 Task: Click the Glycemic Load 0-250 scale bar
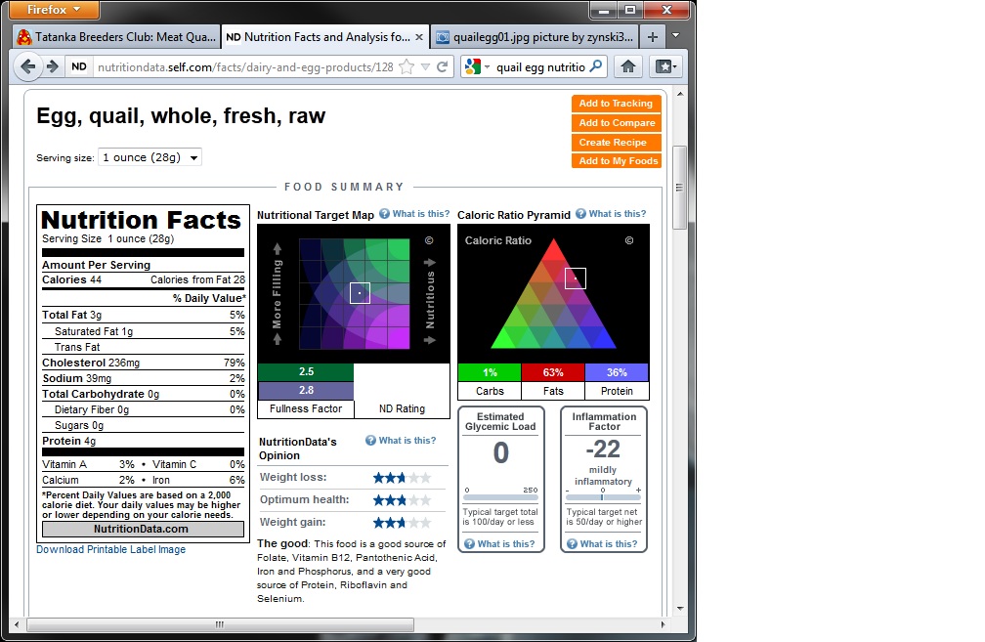pos(500,497)
